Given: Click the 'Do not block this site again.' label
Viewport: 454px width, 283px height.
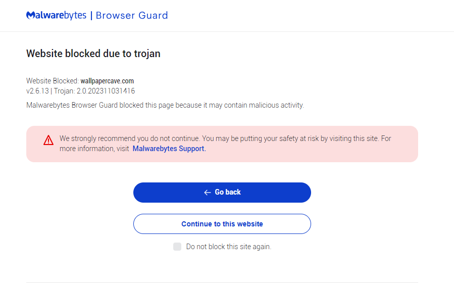Looking at the screenshot, I should click(x=228, y=247).
